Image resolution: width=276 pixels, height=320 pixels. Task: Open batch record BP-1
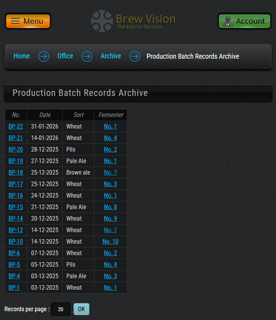click(14, 287)
